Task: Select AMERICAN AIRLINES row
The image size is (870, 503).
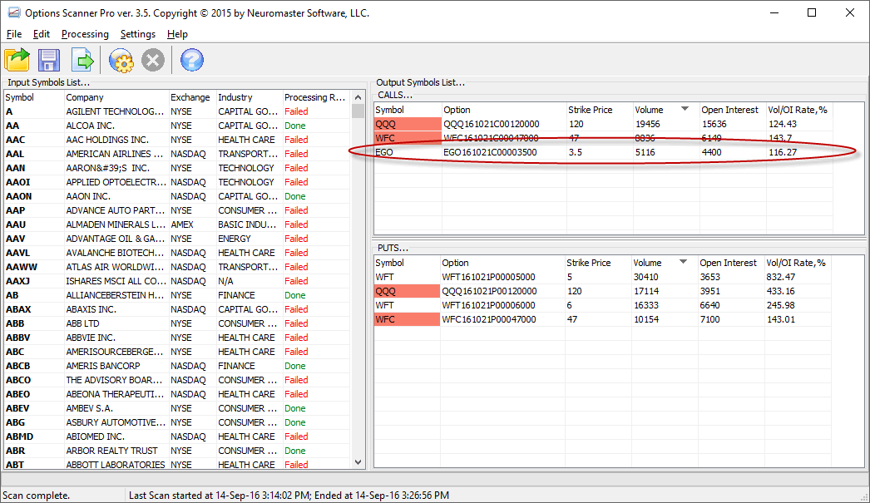Action: [176, 154]
